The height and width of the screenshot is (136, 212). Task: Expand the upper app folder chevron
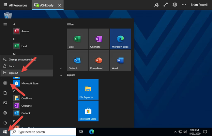click(61, 68)
